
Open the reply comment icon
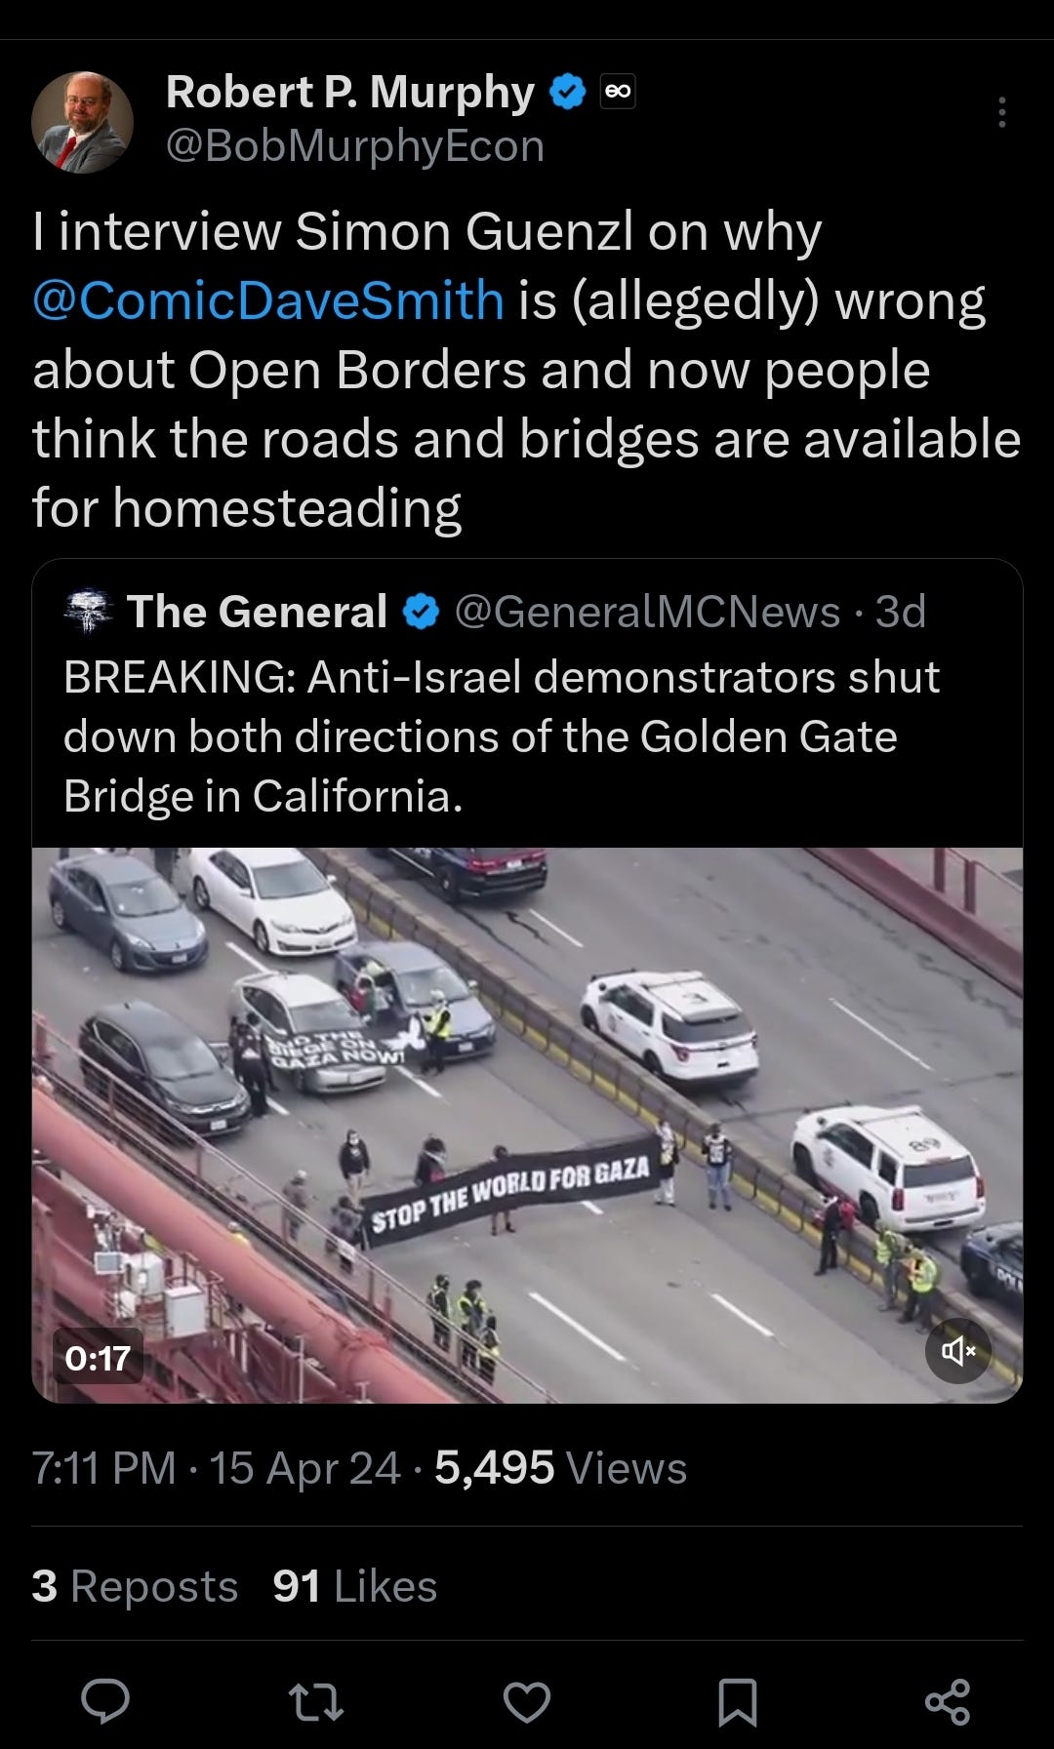[x=105, y=1702]
